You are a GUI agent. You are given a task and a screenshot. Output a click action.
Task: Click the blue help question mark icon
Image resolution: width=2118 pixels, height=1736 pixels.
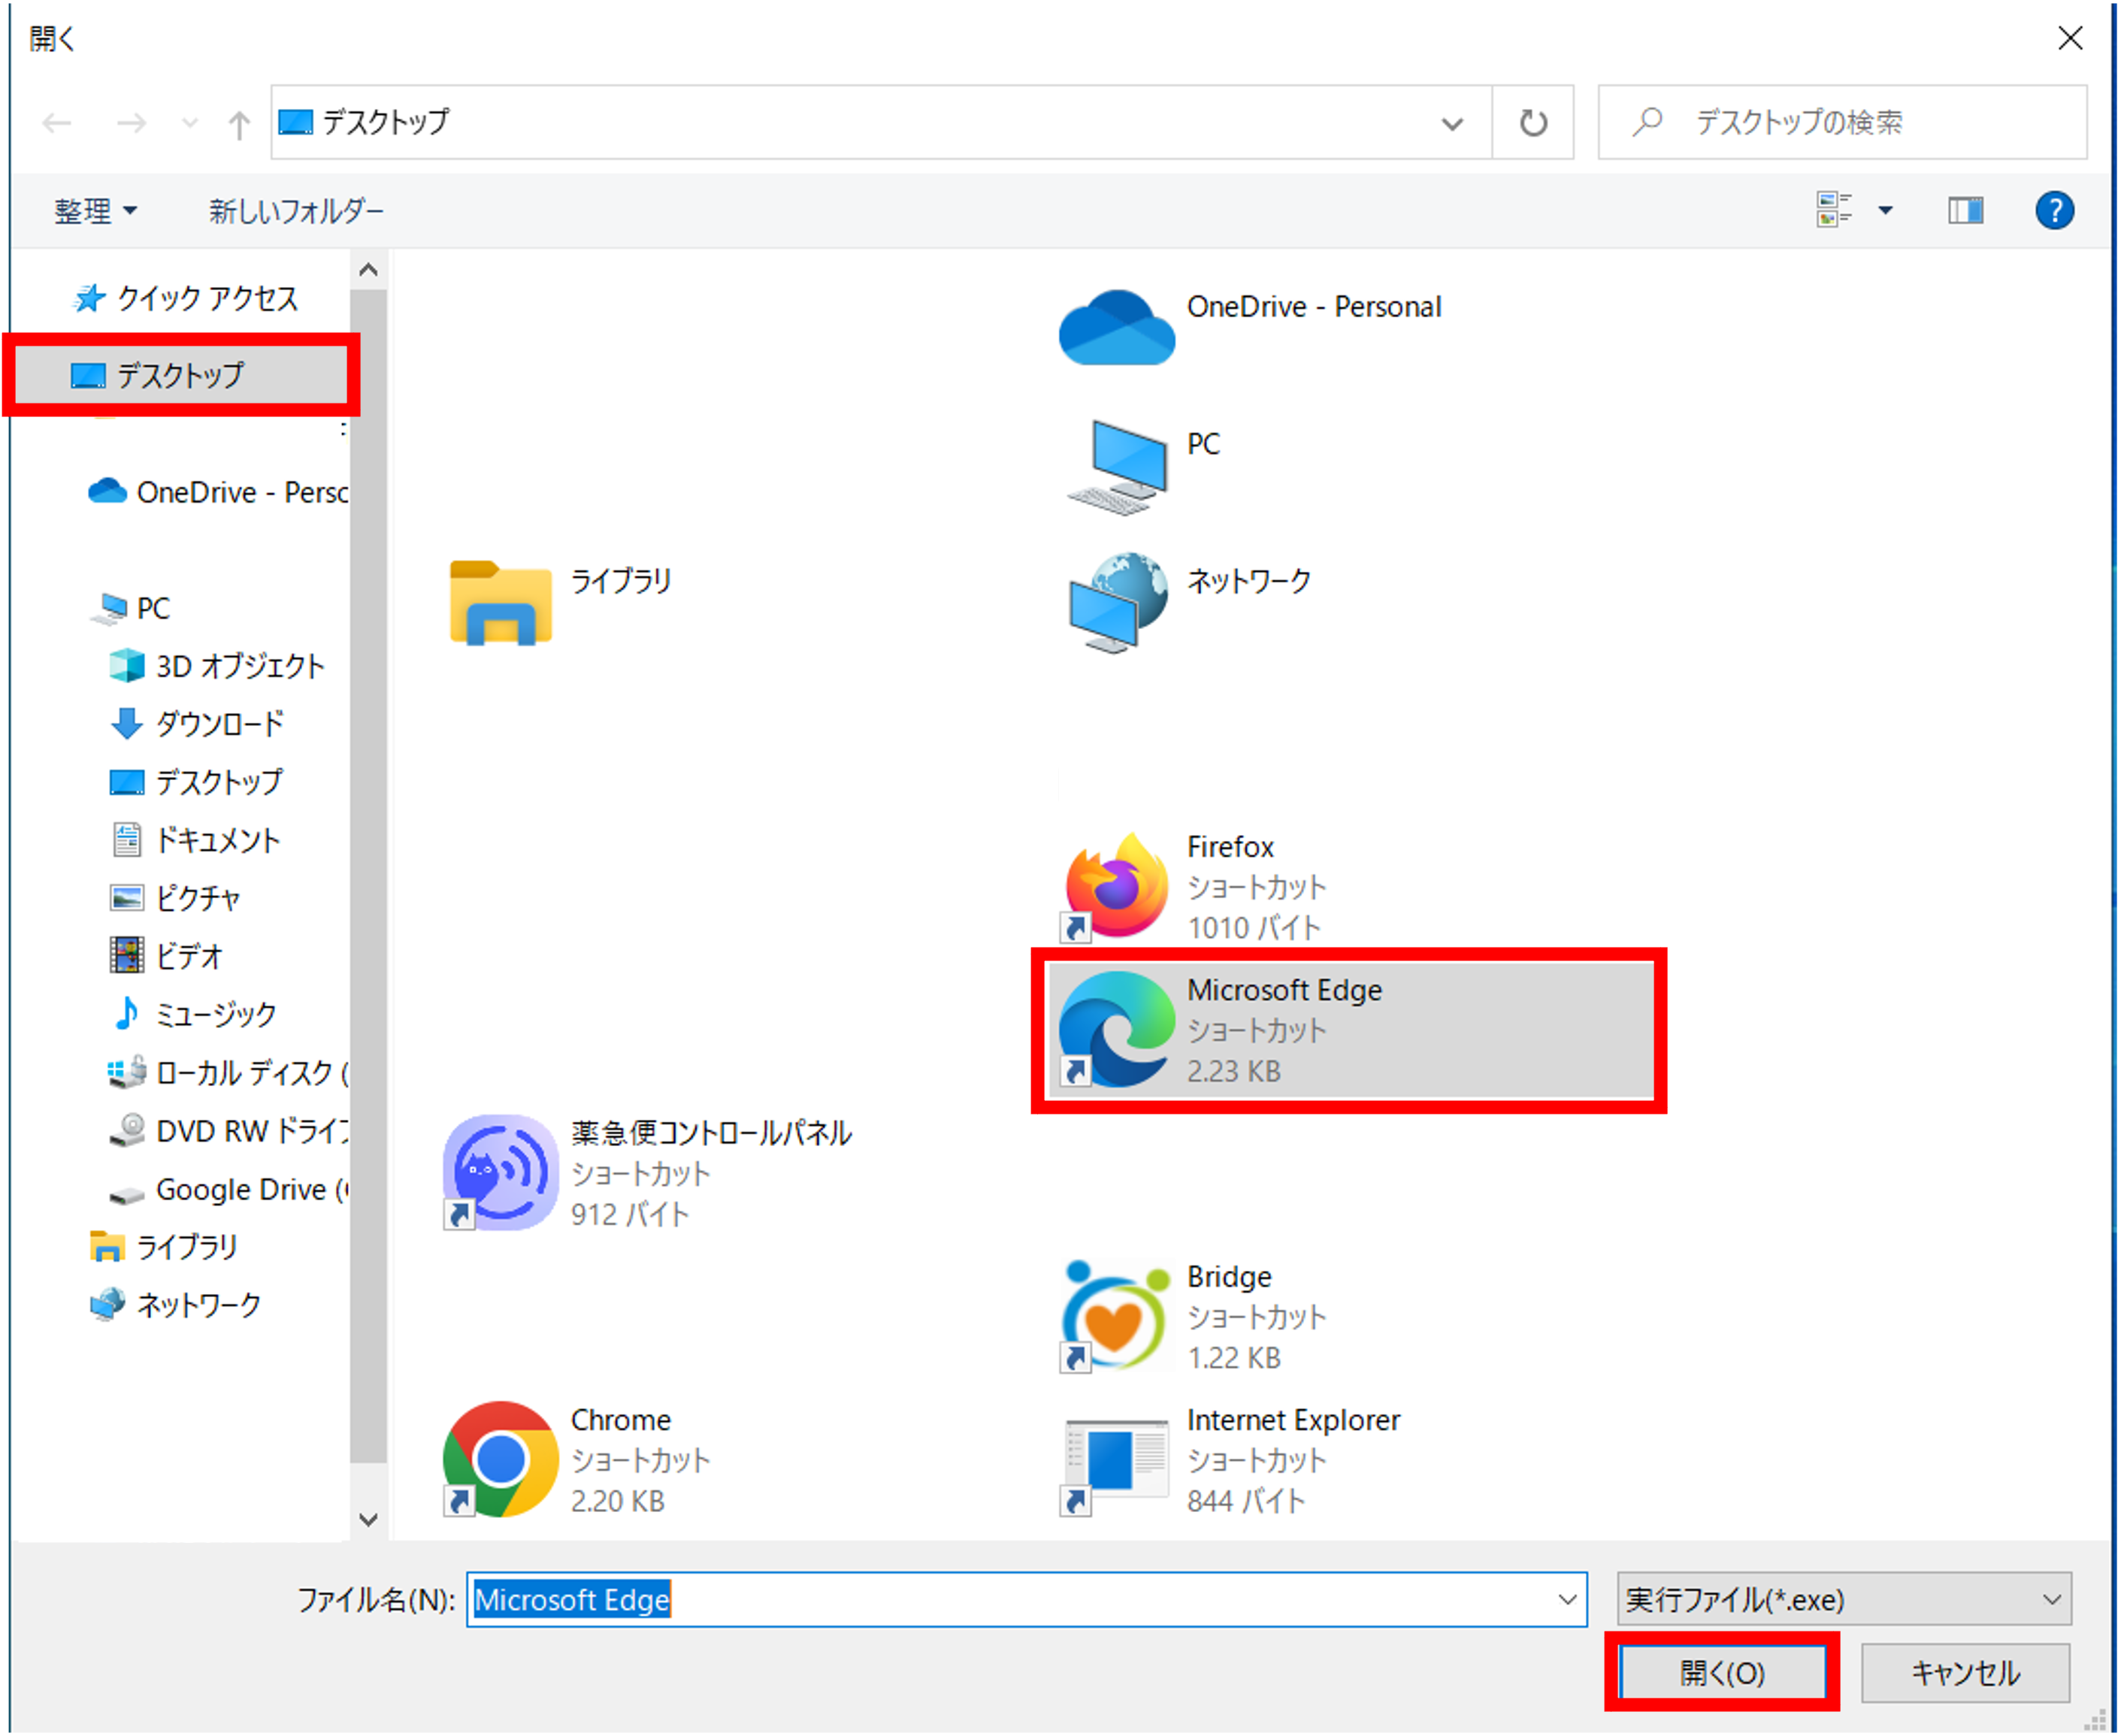tap(2054, 211)
